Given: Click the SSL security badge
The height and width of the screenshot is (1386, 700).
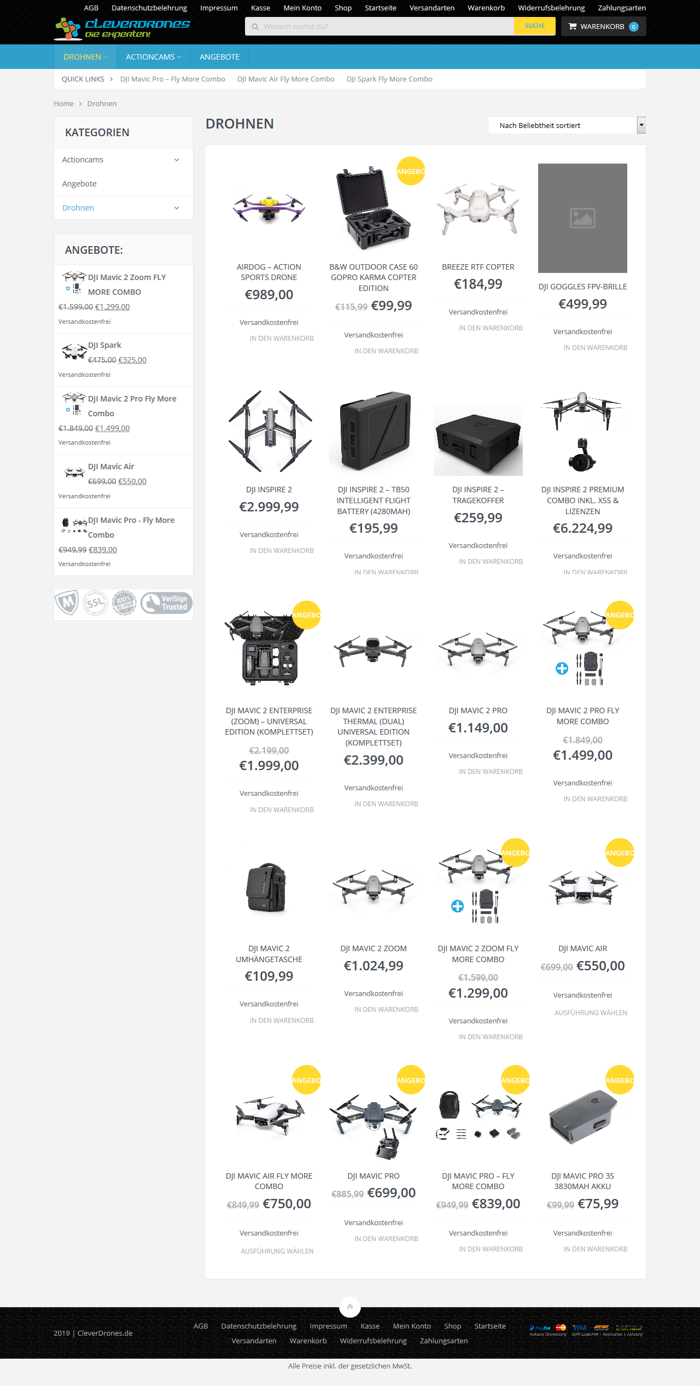Looking at the screenshot, I should click(95, 603).
